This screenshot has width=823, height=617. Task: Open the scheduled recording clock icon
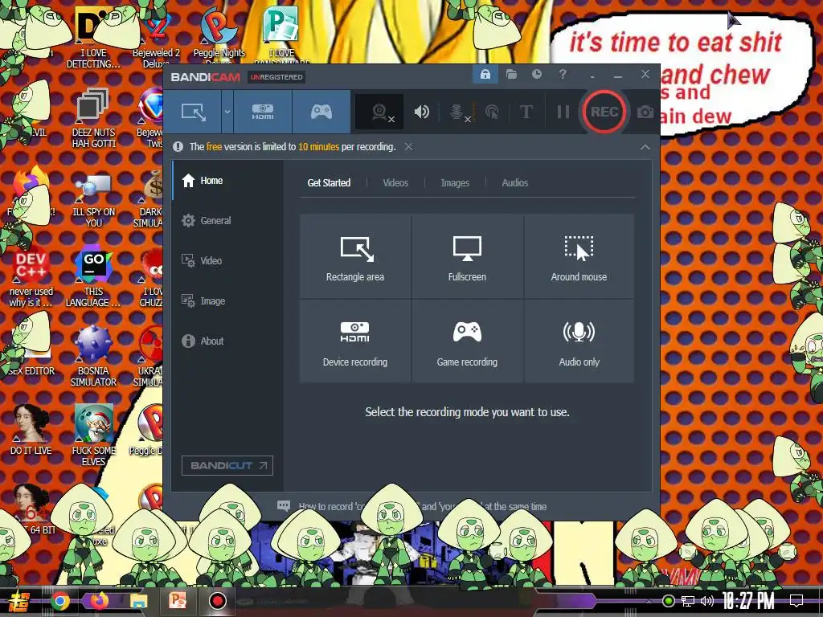tap(536, 74)
